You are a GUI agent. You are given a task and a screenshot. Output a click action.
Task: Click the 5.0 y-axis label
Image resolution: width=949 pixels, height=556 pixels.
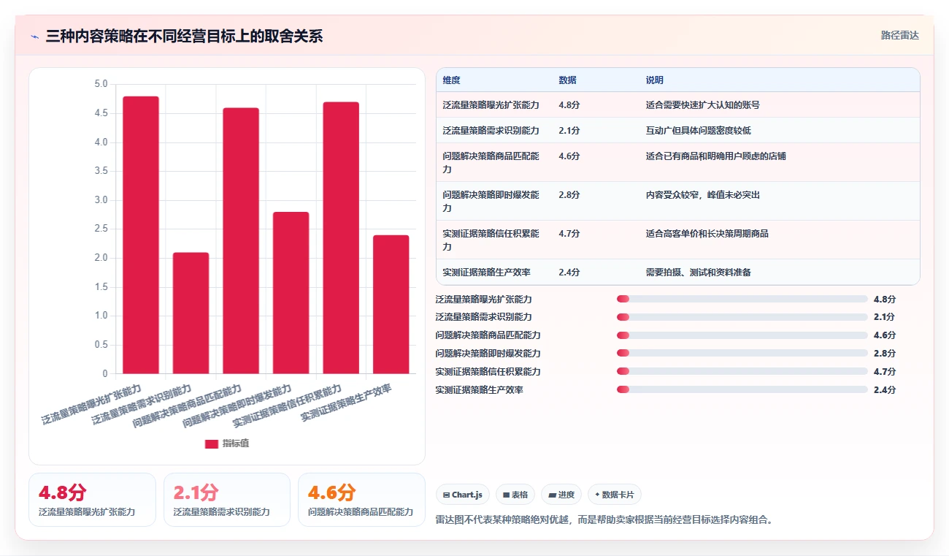(x=101, y=85)
